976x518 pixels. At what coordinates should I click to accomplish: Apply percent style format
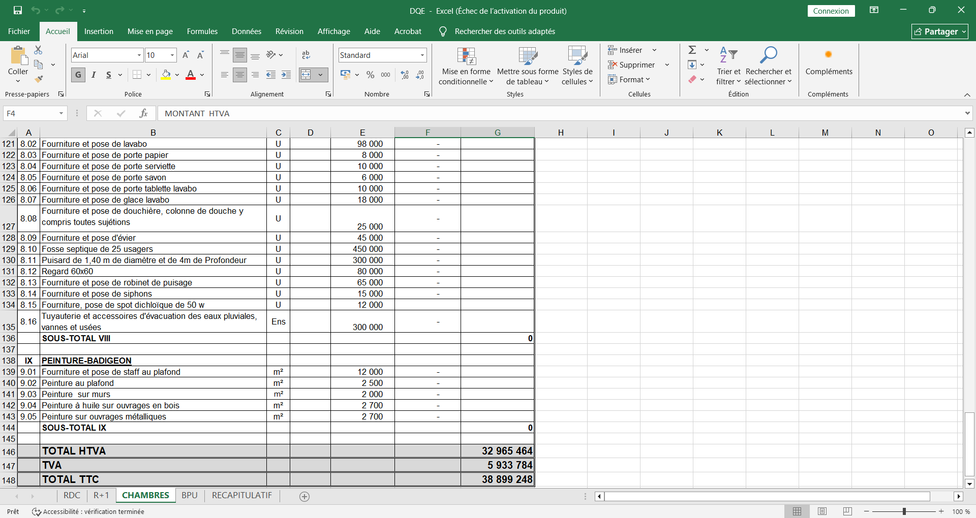coord(371,75)
